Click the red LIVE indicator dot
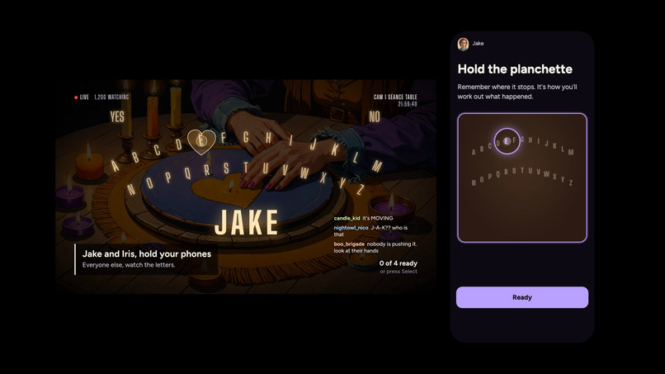The image size is (665, 374). click(76, 97)
